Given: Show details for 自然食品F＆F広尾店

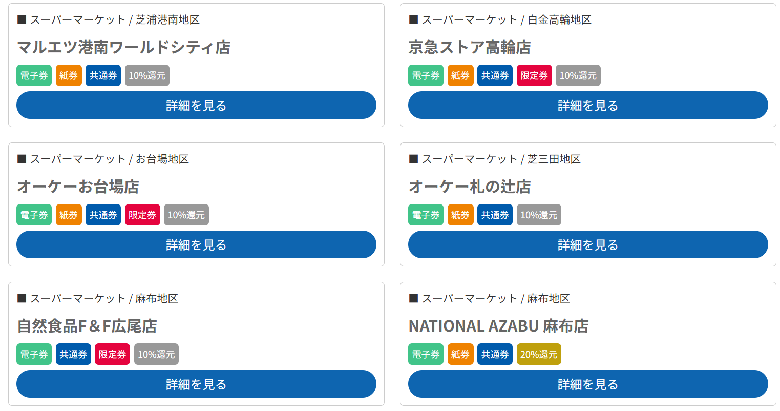Looking at the screenshot, I should point(196,384).
